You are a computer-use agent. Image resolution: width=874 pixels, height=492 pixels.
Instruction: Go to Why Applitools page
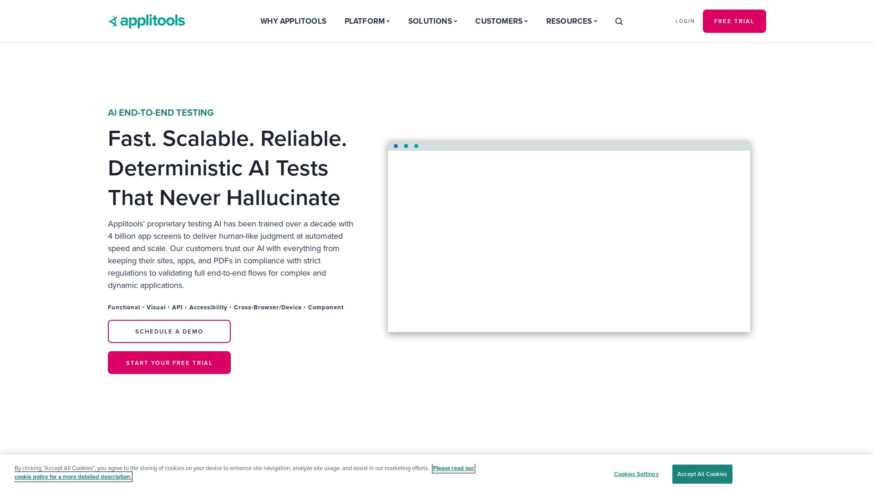(x=293, y=21)
